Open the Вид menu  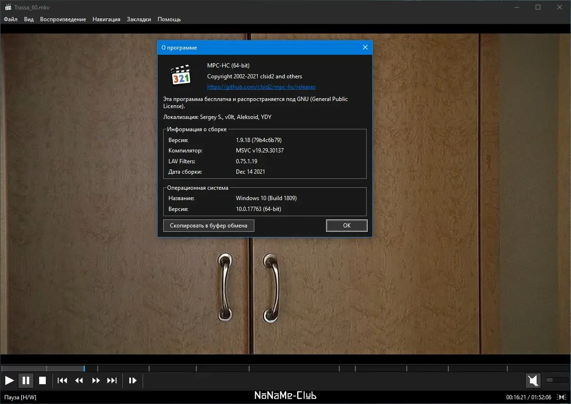click(29, 19)
